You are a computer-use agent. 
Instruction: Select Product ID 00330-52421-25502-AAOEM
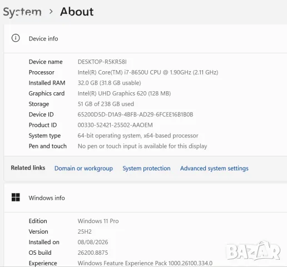click(x=115, y=125)
